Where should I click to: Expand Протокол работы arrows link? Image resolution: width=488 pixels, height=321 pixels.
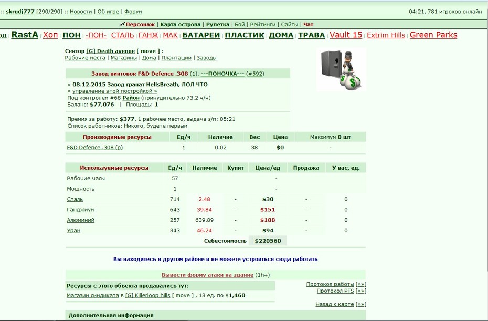coord(360,284)
